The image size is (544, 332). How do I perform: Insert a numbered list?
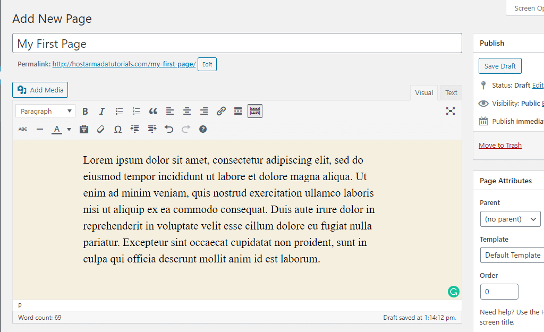pos(136,112)
